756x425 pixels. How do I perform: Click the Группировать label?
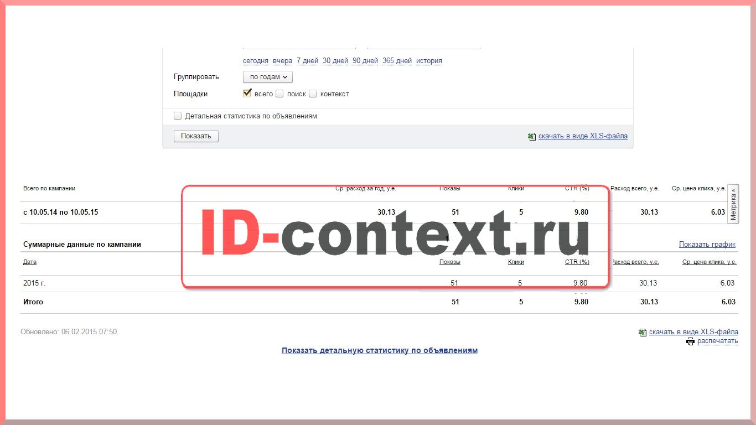pyautogui.click(x=196, y=77)
